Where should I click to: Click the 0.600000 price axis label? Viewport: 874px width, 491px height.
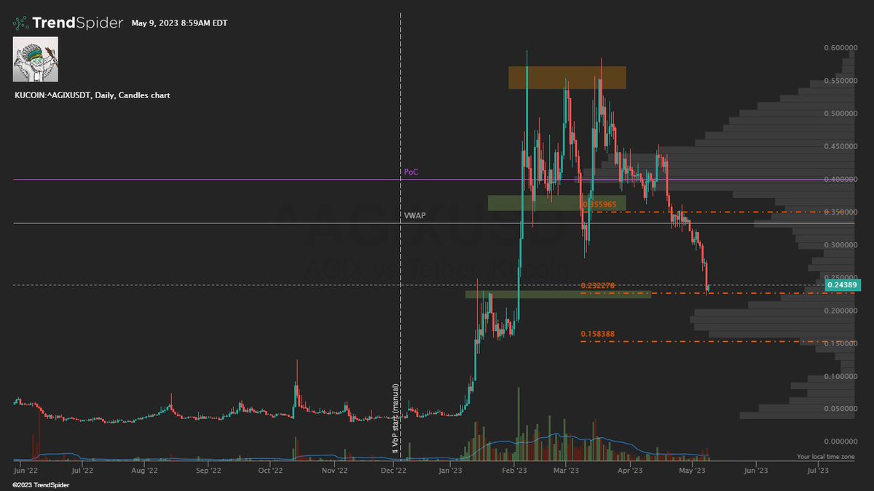coord(839,48)
